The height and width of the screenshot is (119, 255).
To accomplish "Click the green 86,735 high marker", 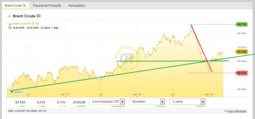I will click(x=241, y=25).
